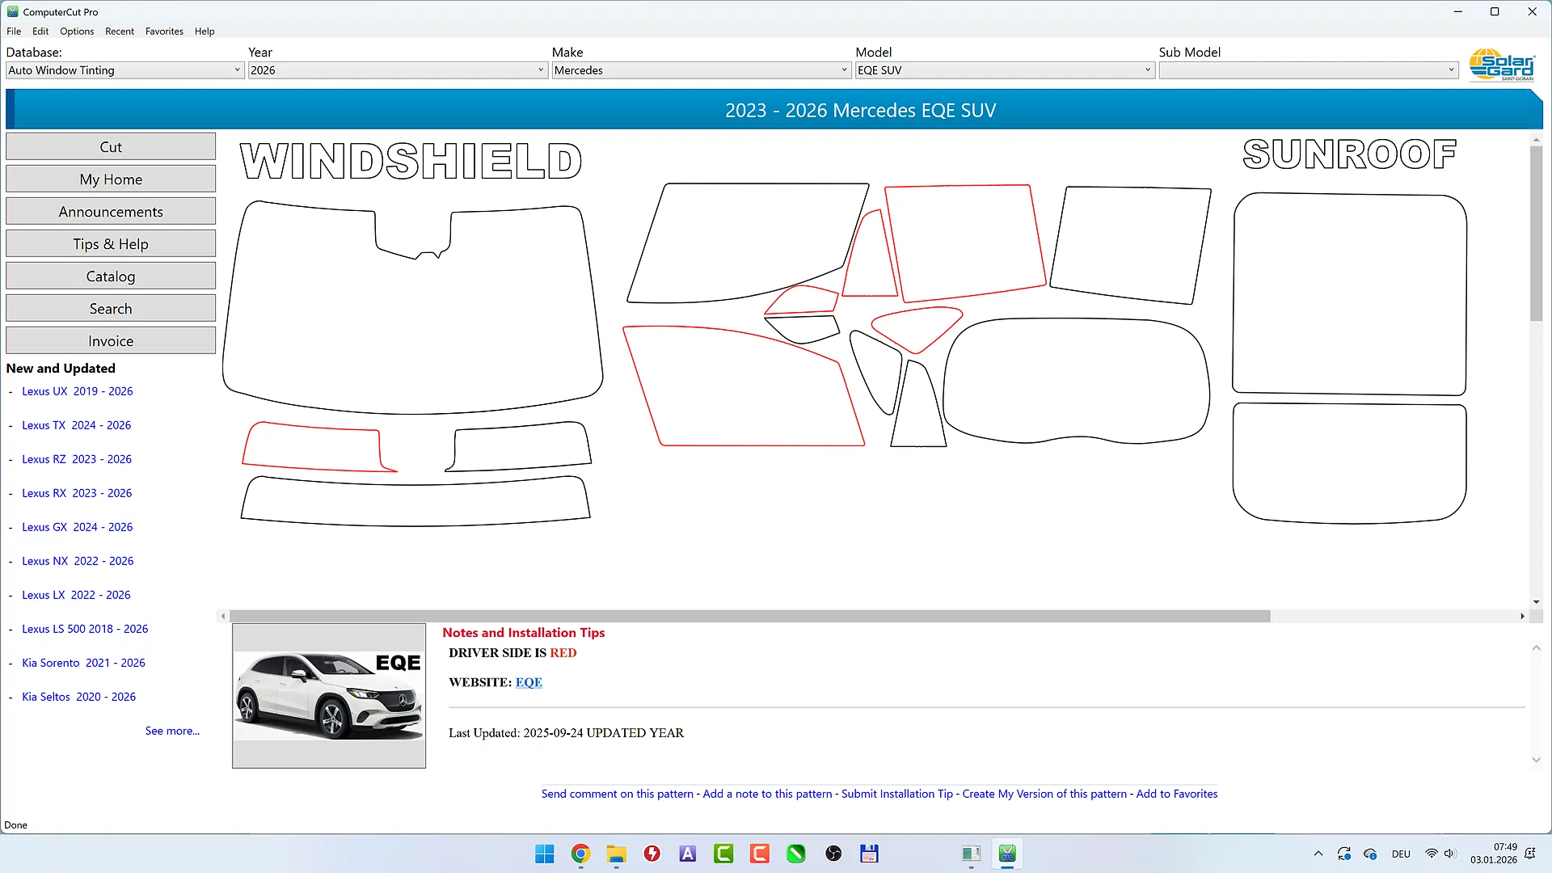Viewport: 1552px width, 873px height.
Task: Open Lexus RZ 2023 - 2026 pattern
Action: (x=77, y=459)
